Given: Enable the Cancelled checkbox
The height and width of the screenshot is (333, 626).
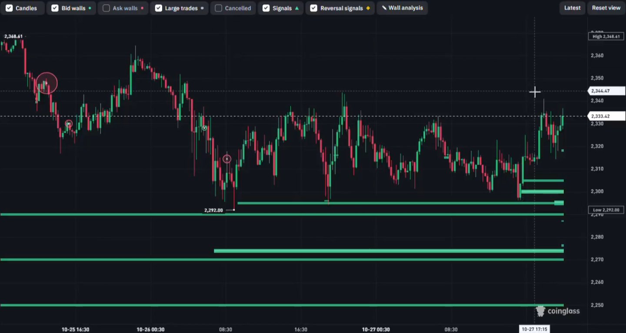Looking at the screenshot, I should [x=218, y=8].
